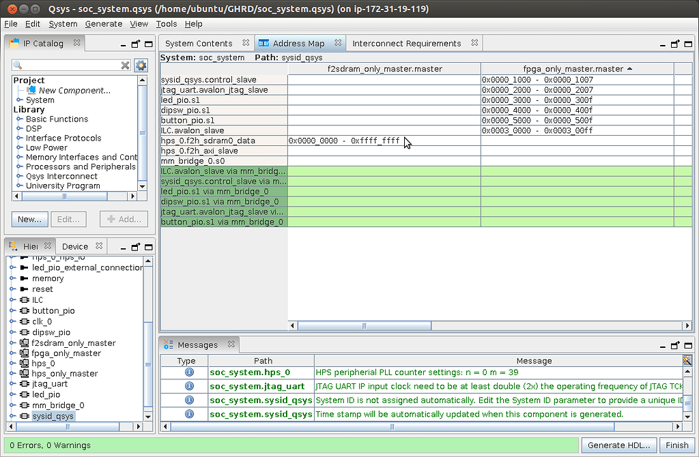Maximize the Address Map panel

(688, 44)
